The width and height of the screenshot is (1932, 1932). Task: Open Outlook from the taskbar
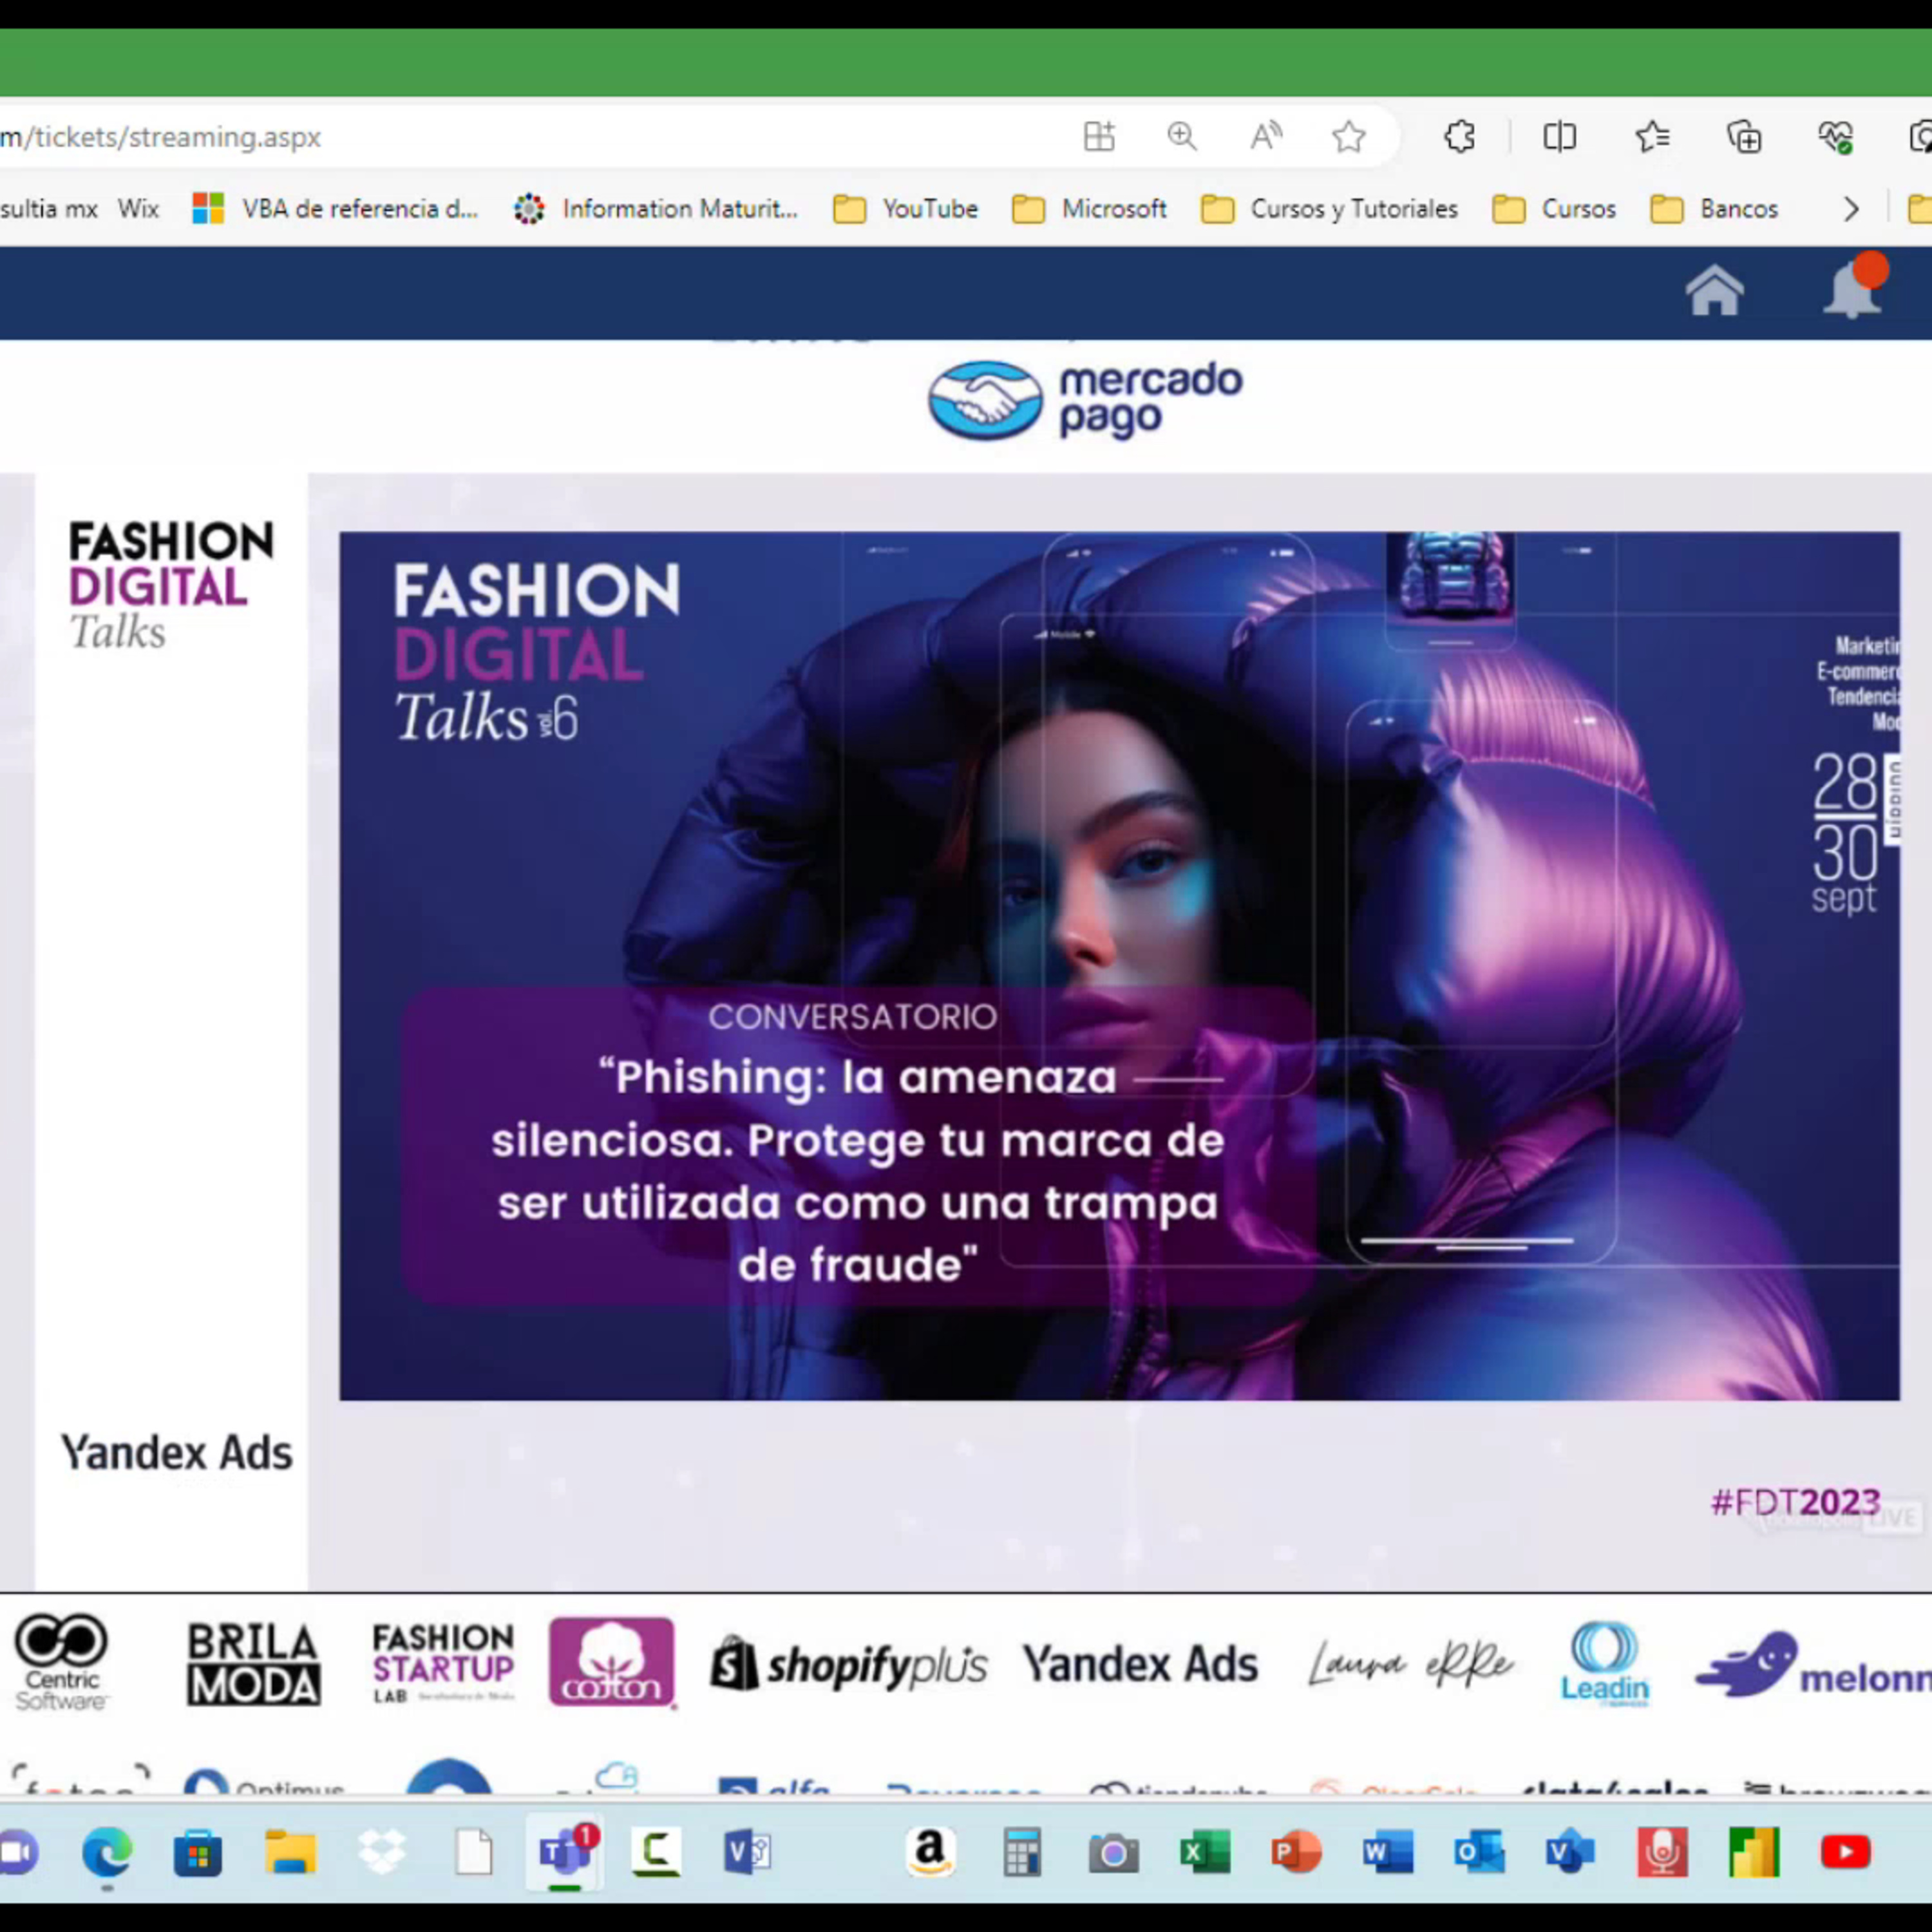(x=1479, y=1853)
